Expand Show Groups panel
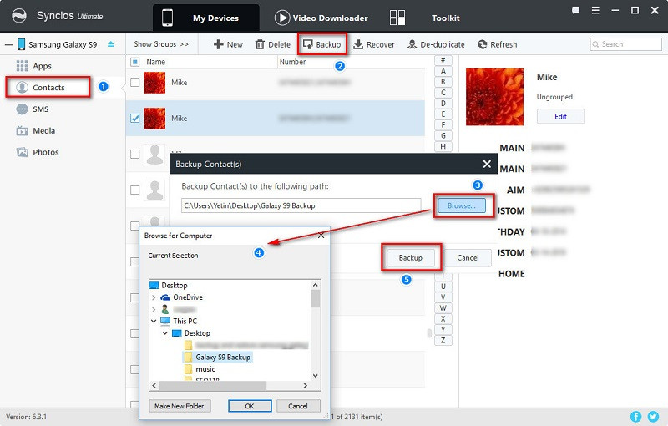The height and width of the screenshot is (426, 668). [161, 44]
